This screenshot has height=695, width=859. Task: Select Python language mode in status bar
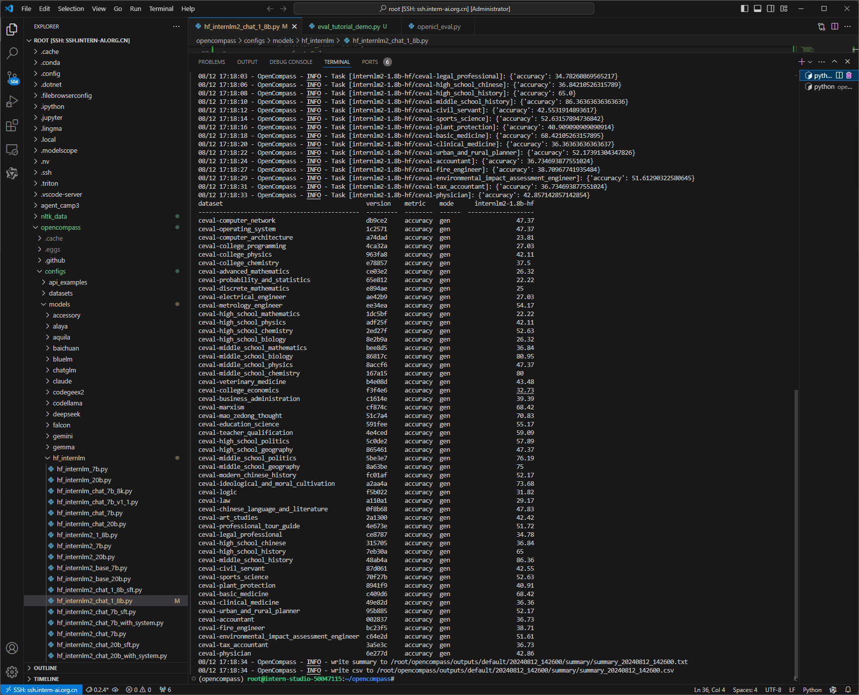click(x=812, y=690)
